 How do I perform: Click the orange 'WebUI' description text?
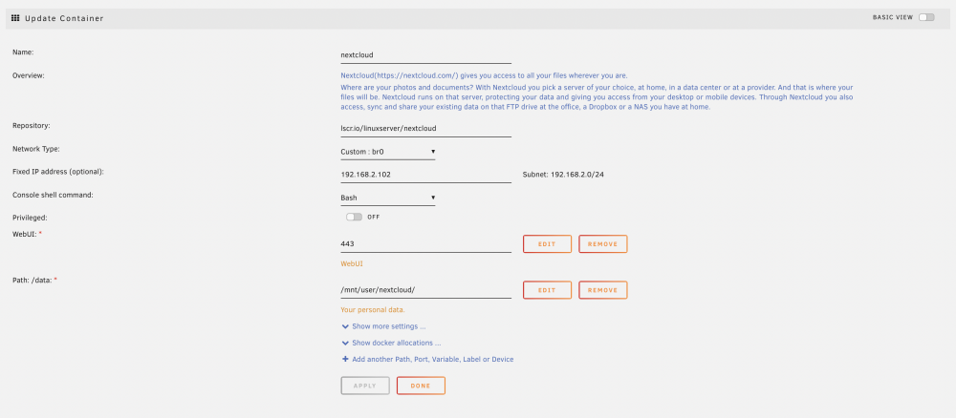point(352,264)
